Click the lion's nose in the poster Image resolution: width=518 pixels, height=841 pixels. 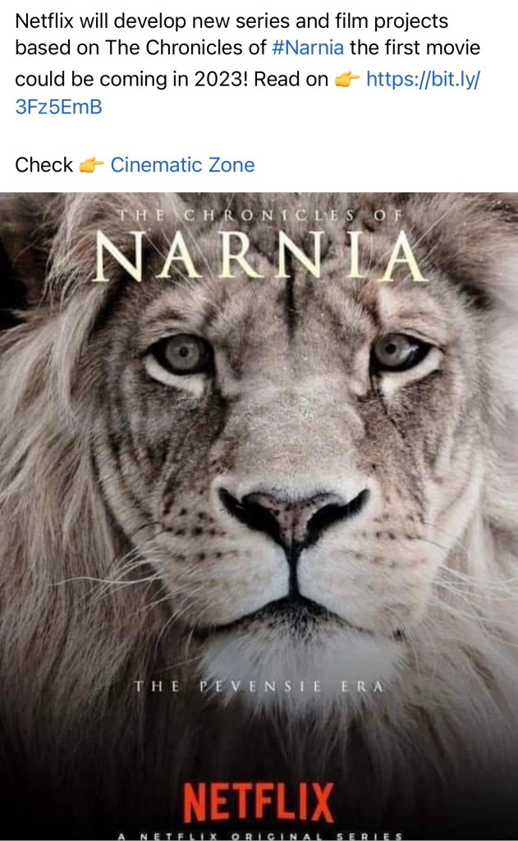(x=293, y=508)
